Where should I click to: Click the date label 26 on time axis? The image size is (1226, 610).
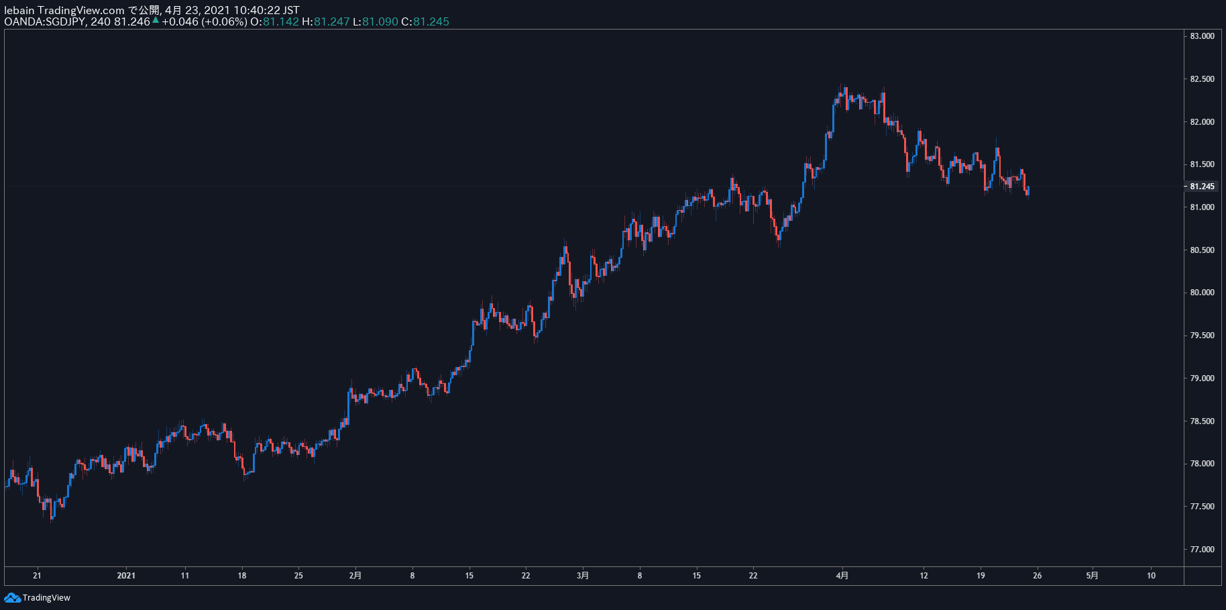[x=1037, y=575]
